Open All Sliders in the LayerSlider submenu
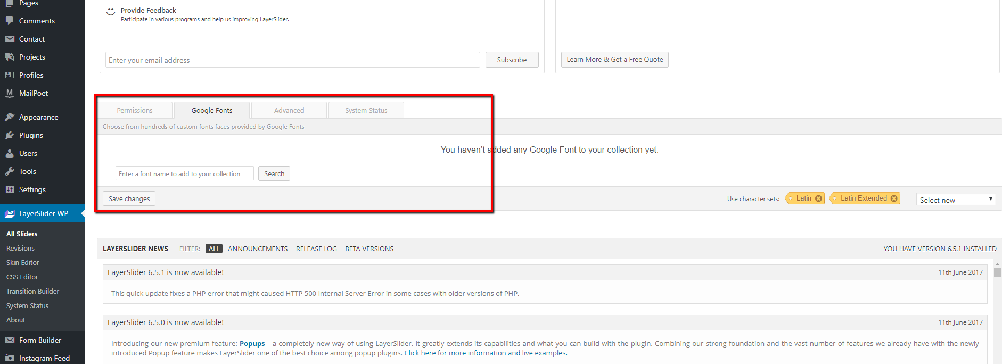The height and width of the screenshot is (364, 1002). [x=22, y=234]
